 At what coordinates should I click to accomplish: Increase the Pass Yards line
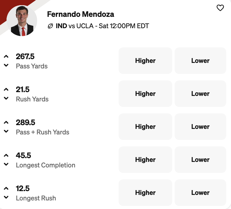coord(6,56)
